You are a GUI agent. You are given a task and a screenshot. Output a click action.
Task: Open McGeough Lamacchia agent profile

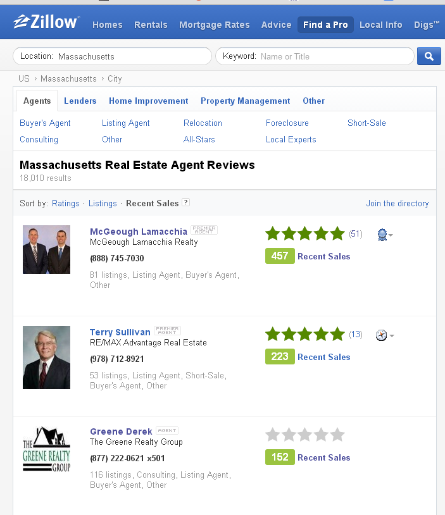(x=139, y=232)
